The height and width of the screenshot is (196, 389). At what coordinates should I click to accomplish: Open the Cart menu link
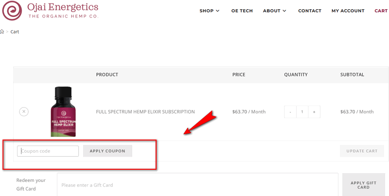tap(381, 11)
